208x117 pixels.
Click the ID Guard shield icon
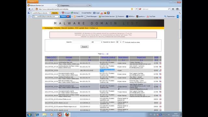click(x=63, y=13)
